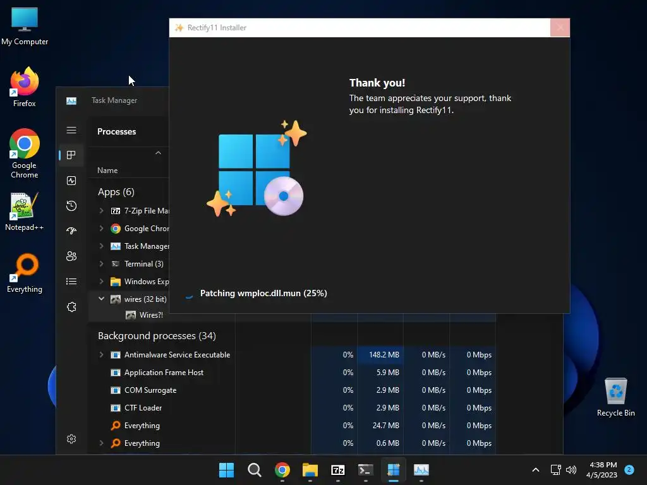
Task: Click the Processes page heading
Action: (x=117, y=131)
